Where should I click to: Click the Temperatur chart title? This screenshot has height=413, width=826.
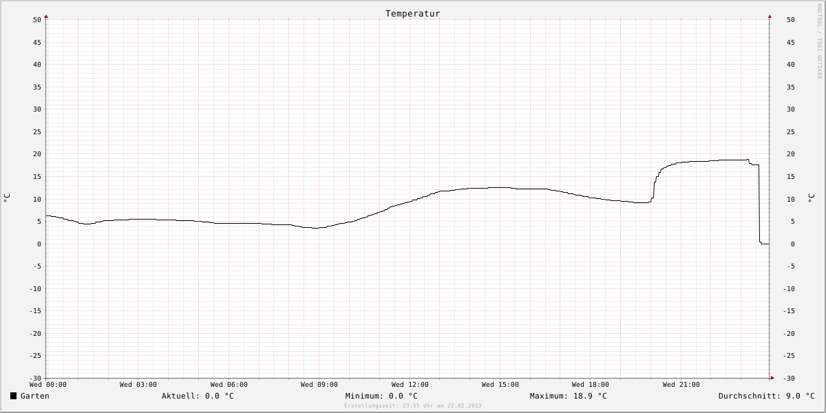pyautogui.click(x=413, y=13)
